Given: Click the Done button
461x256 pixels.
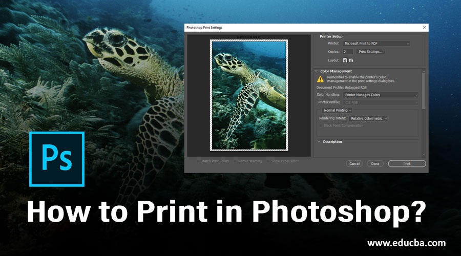Looking at the screenshot, I should [375, 164].
